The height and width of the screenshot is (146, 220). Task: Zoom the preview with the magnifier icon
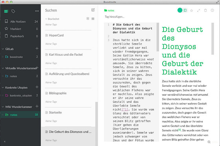tap(209, 142)
